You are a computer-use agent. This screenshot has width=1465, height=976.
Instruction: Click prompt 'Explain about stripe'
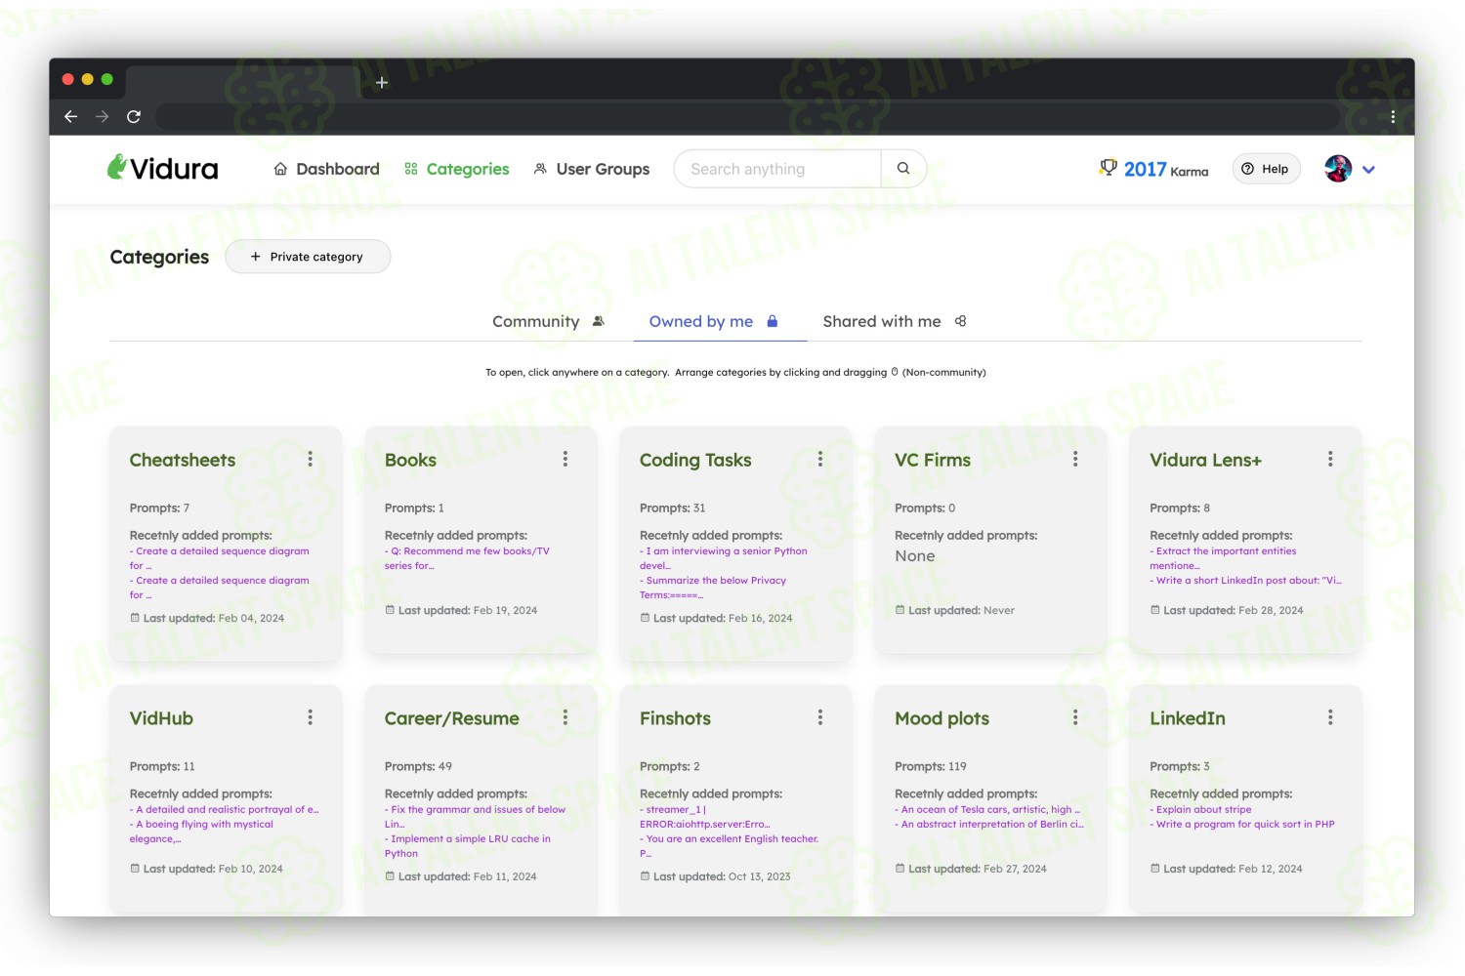1200,810
